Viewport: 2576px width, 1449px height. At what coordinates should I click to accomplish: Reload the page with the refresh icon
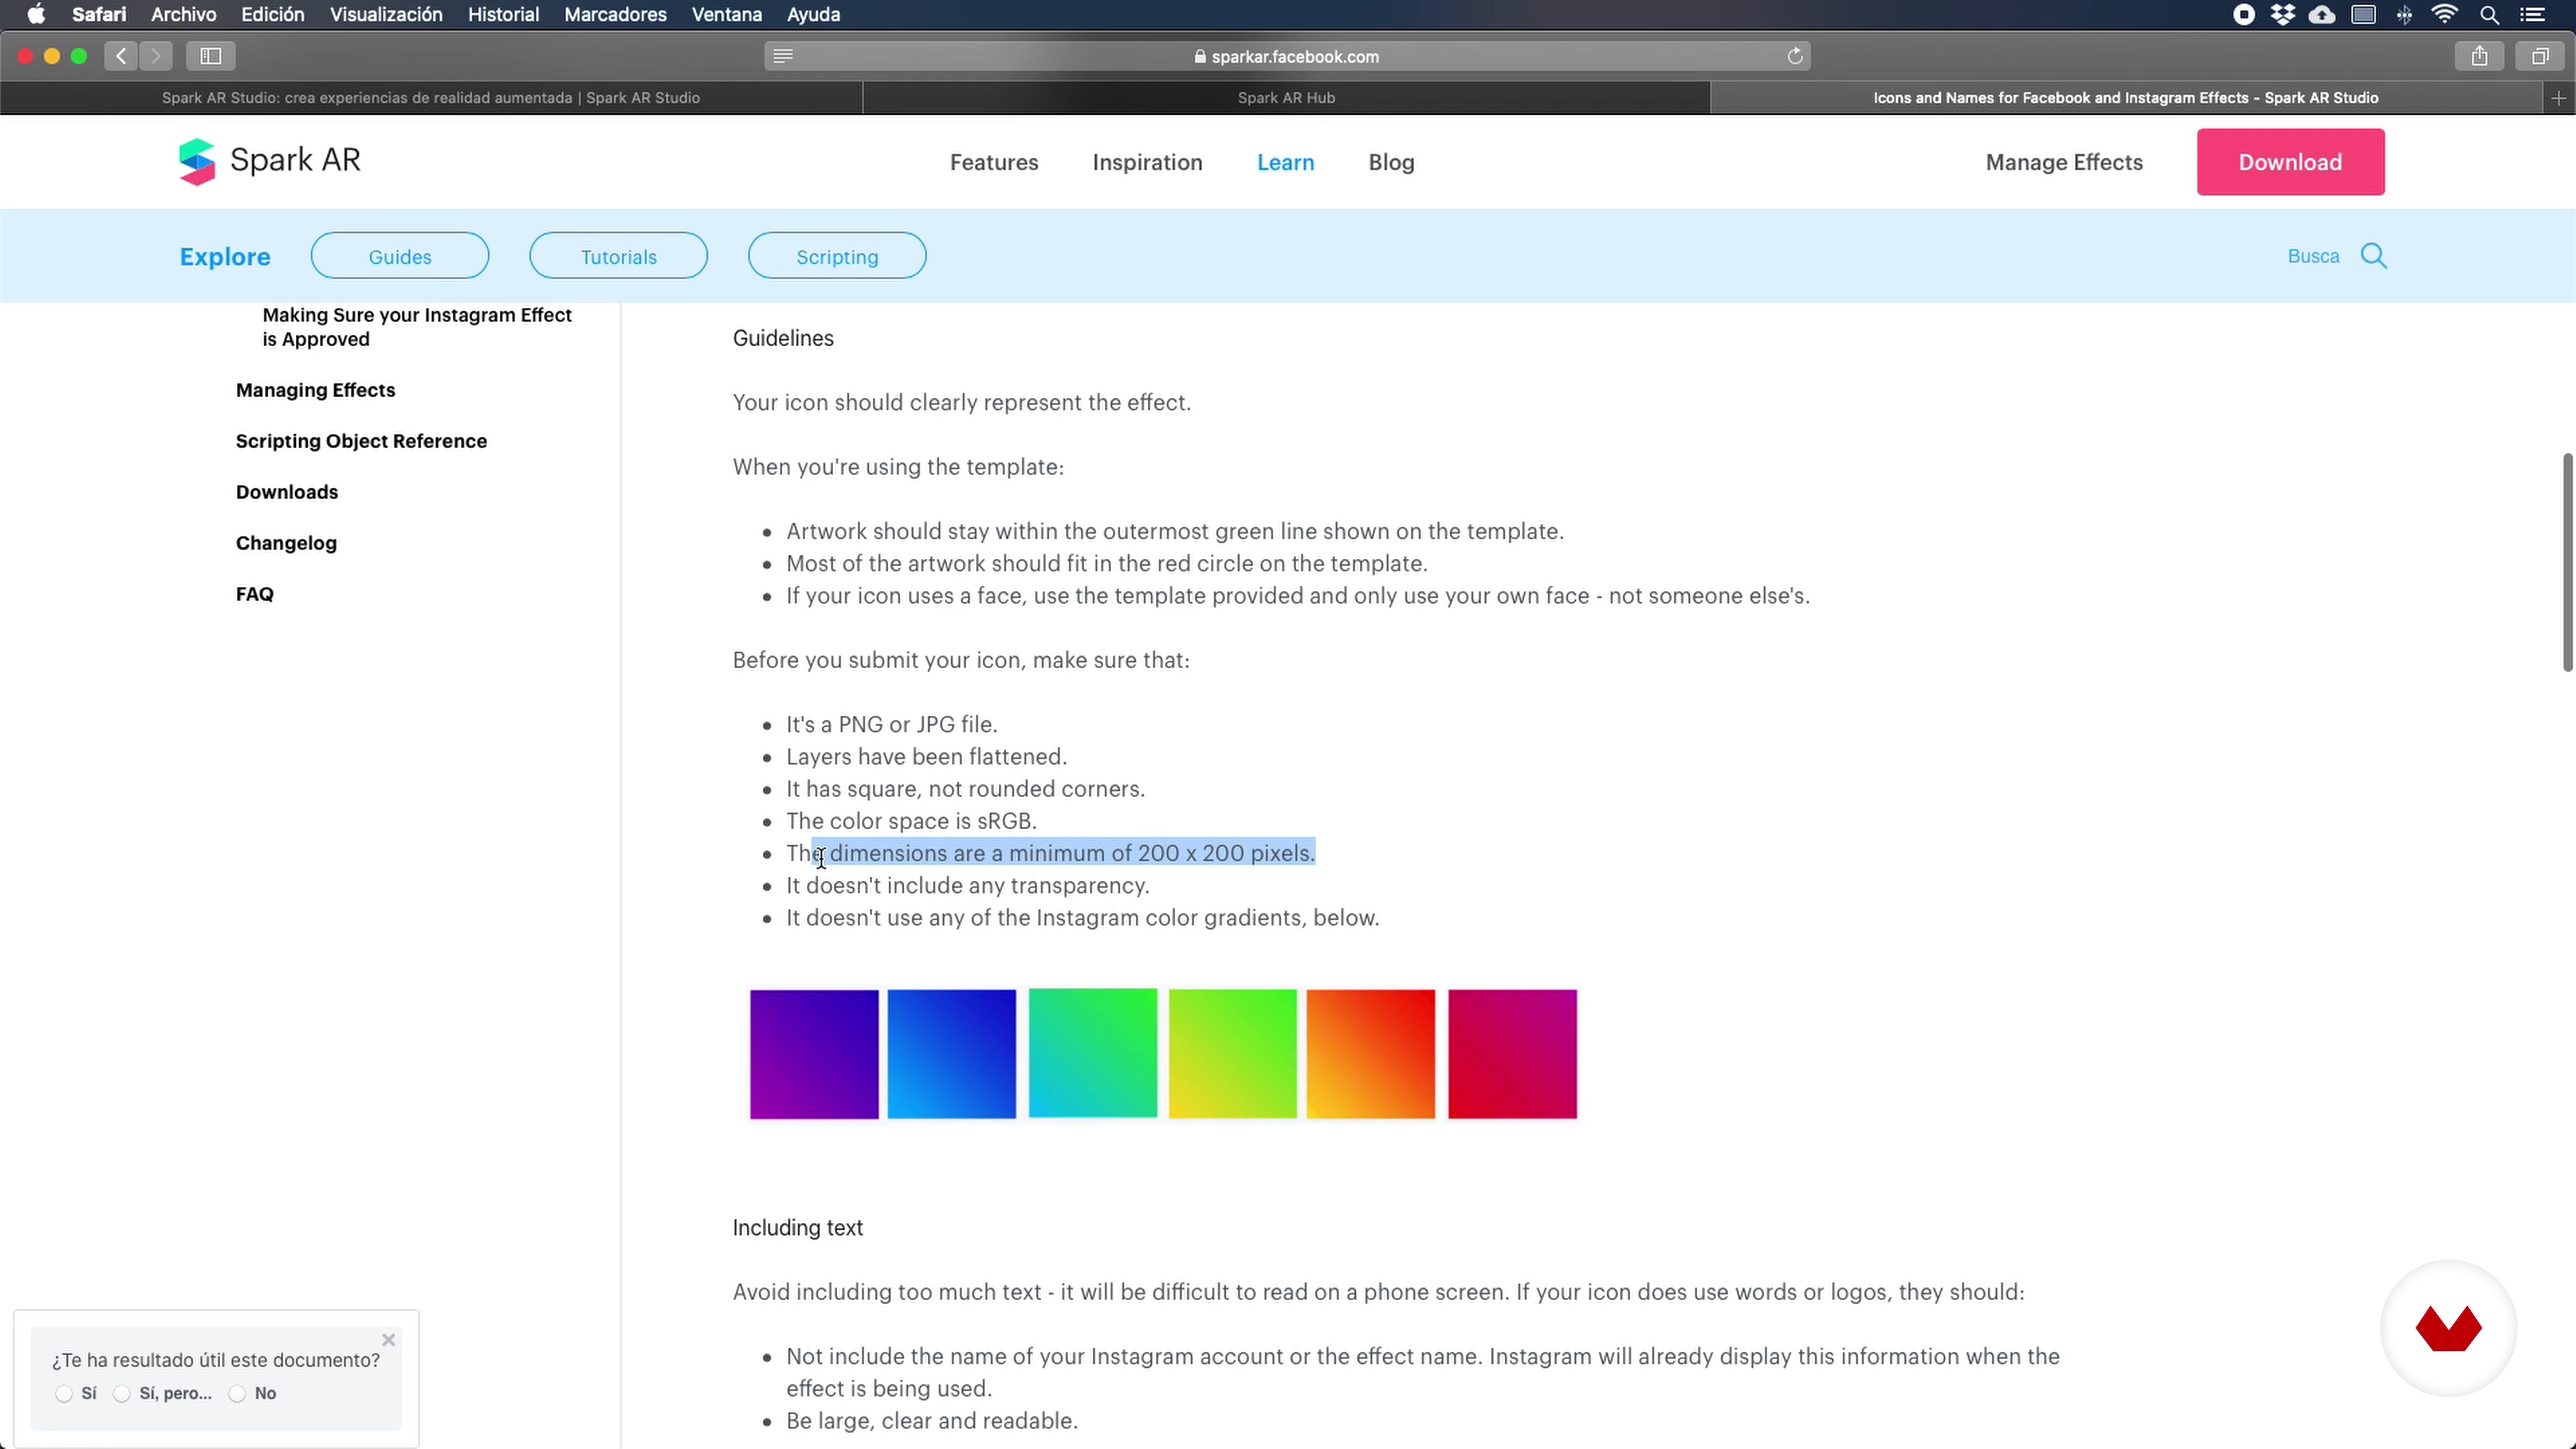(x=1795, y=56)
